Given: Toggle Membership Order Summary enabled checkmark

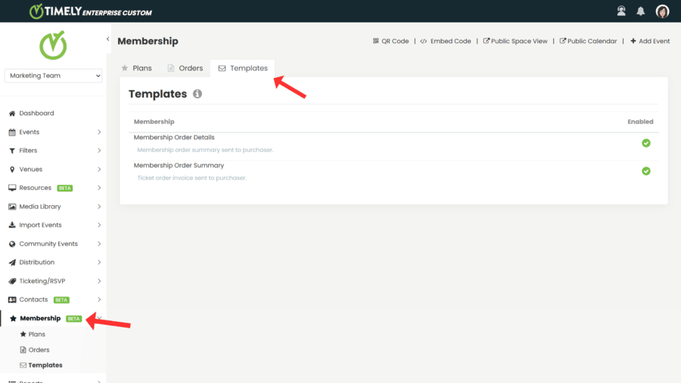Looking at the screenshot, I should (x=646, y=171).
